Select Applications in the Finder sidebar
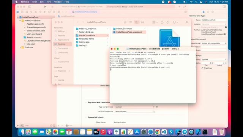This screenshot has width=243, height=137. (x=62, y=40)
